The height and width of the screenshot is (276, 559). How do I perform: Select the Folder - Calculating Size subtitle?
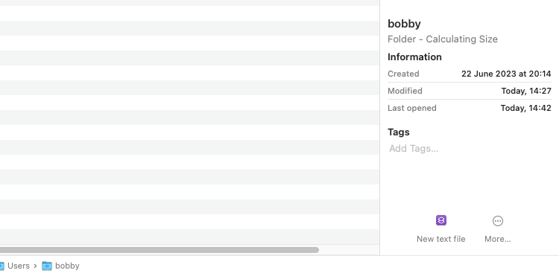tap(443, 39)
